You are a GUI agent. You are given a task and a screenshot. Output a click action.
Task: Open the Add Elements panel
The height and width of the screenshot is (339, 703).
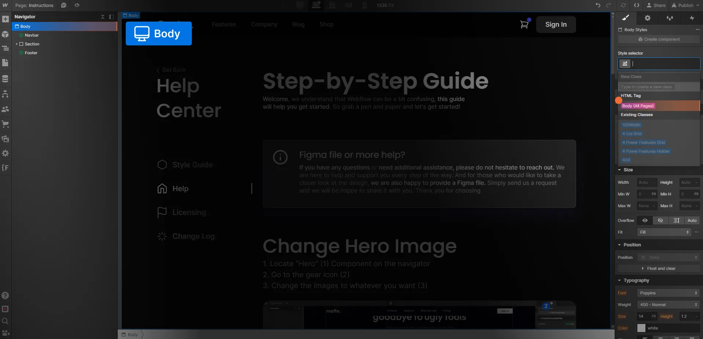coord(5,19)
